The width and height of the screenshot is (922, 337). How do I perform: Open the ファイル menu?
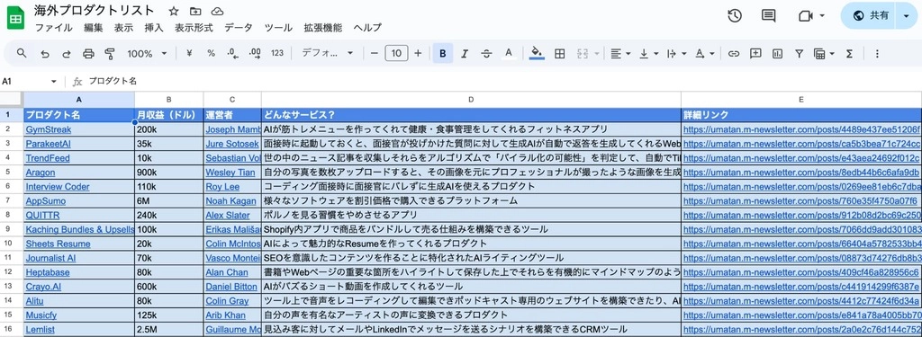coord(53,28)
